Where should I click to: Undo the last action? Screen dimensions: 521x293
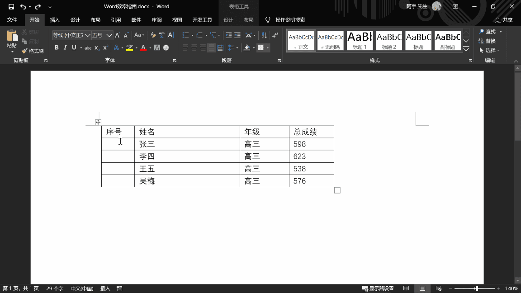23,7
